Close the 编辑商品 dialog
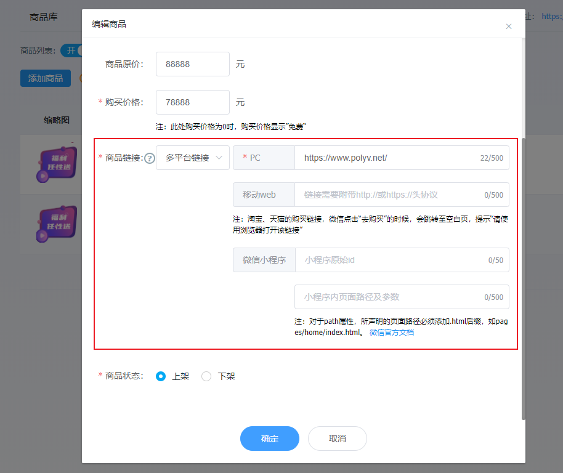The width and height of the screenshot is (563, 473). click(508, 26)
